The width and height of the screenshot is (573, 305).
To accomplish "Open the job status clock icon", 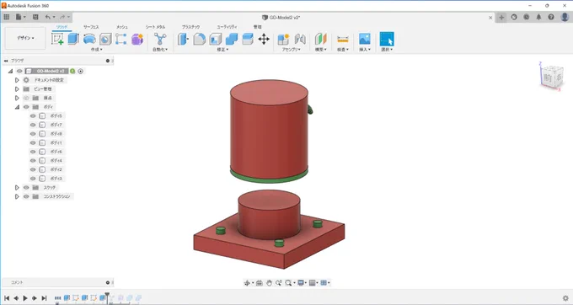I will click(526, 17).
